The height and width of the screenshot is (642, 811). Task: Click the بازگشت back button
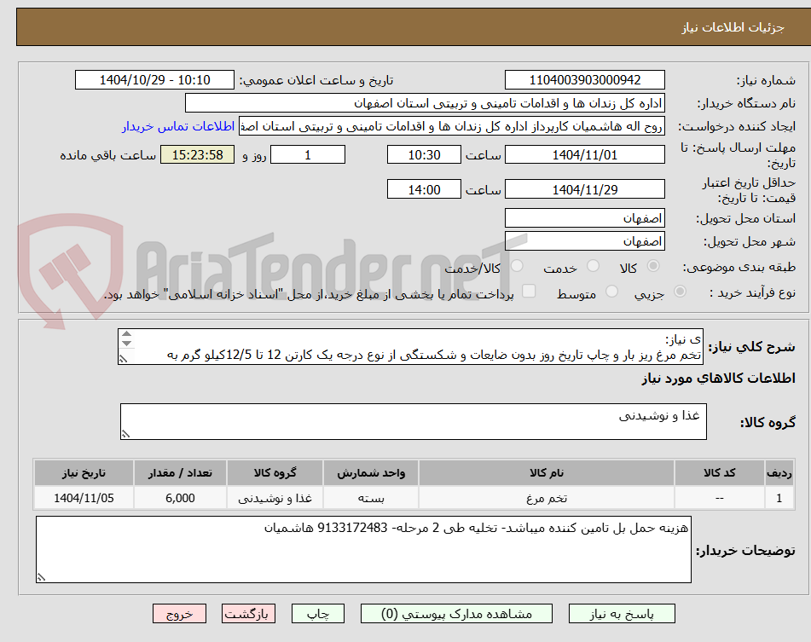click(248, 614)
